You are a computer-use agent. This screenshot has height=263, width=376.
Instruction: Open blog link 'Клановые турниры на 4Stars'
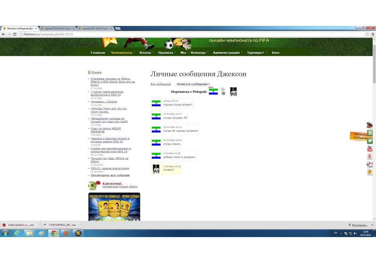click(x=113, y=82)
